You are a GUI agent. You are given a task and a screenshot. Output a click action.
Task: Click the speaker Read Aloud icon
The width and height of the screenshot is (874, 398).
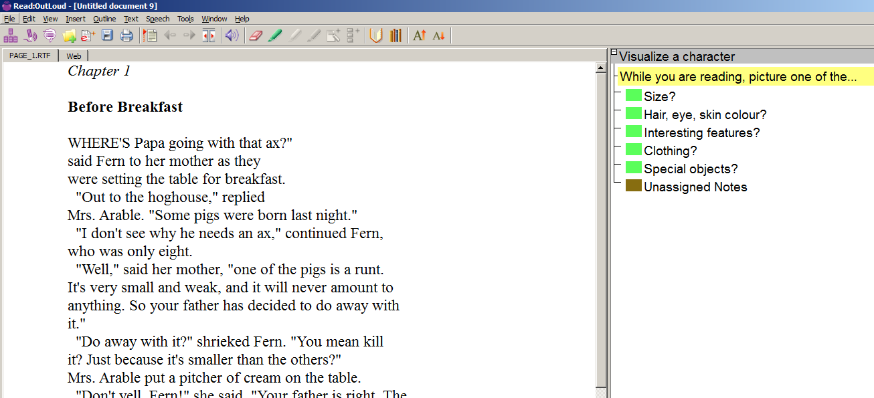pos(232,35)
